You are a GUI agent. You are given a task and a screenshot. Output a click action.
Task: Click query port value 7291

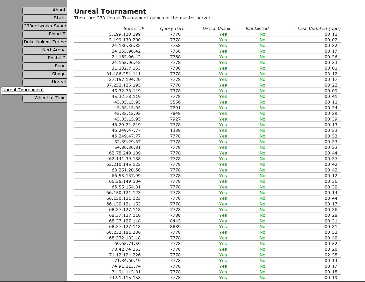pyautogui.click(x=175, y=108)
